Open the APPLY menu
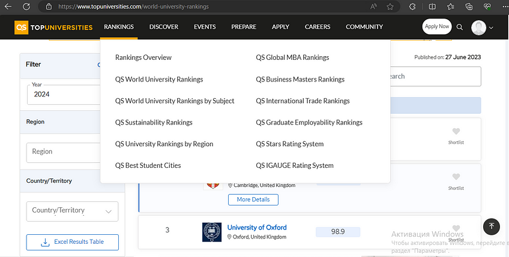 280,27
